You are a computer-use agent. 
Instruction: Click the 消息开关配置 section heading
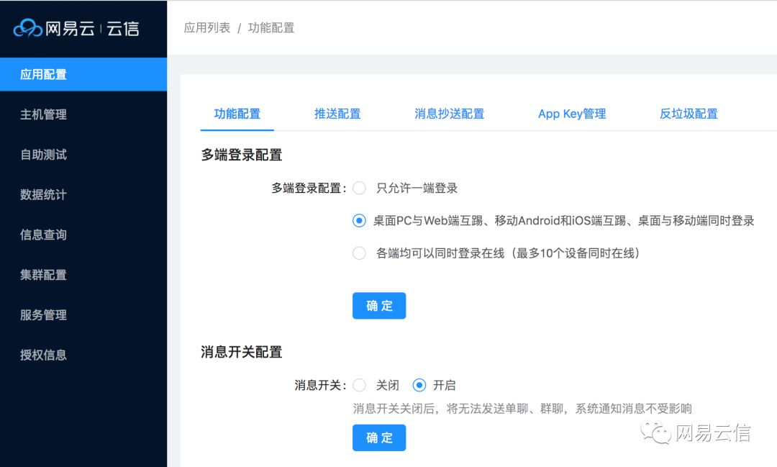tap(241, 352)
